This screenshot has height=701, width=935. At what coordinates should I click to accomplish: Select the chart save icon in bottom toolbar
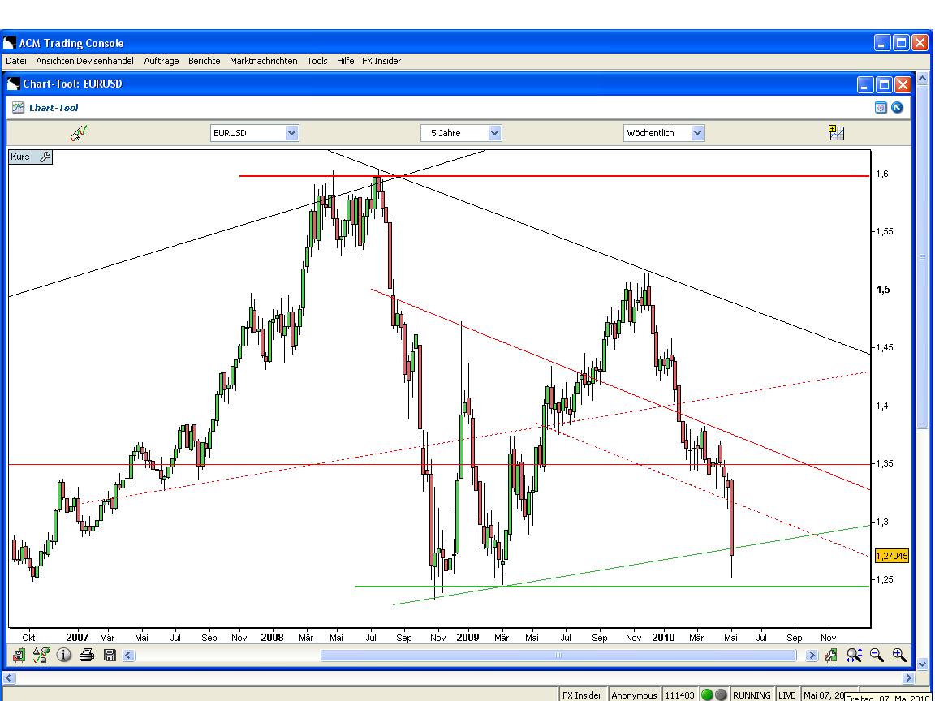point(19,656)
